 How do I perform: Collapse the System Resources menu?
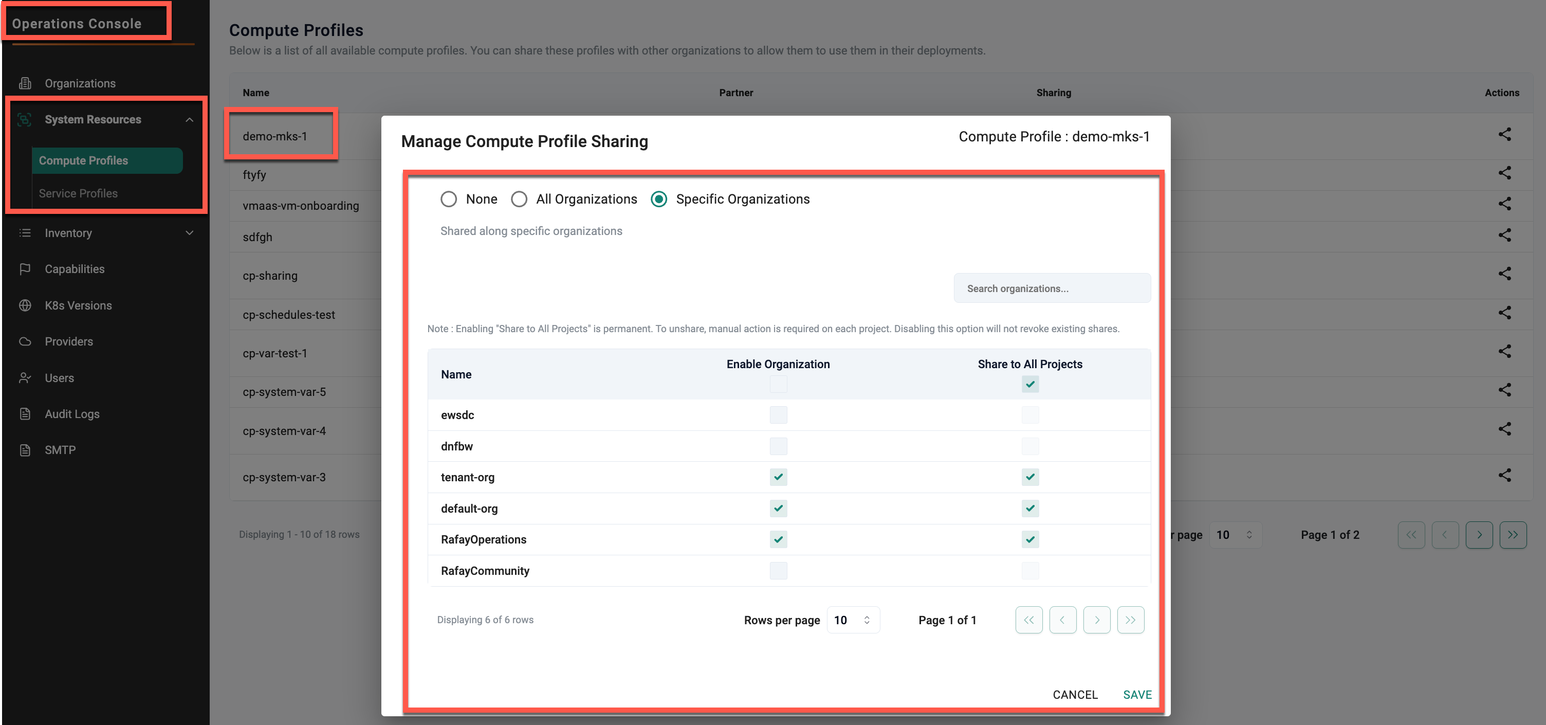click(190, 120)
